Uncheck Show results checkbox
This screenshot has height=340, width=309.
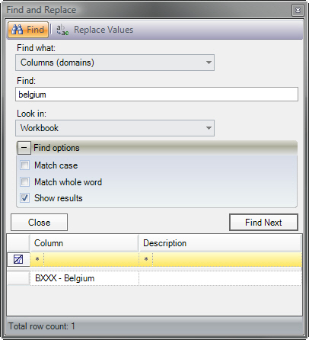[25, 198]
